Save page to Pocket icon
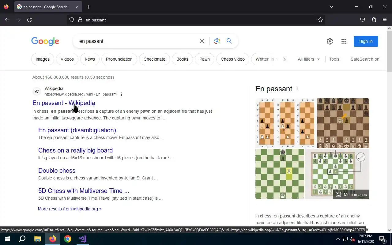This screenshot has width=392, height=245. pos(363,20)
